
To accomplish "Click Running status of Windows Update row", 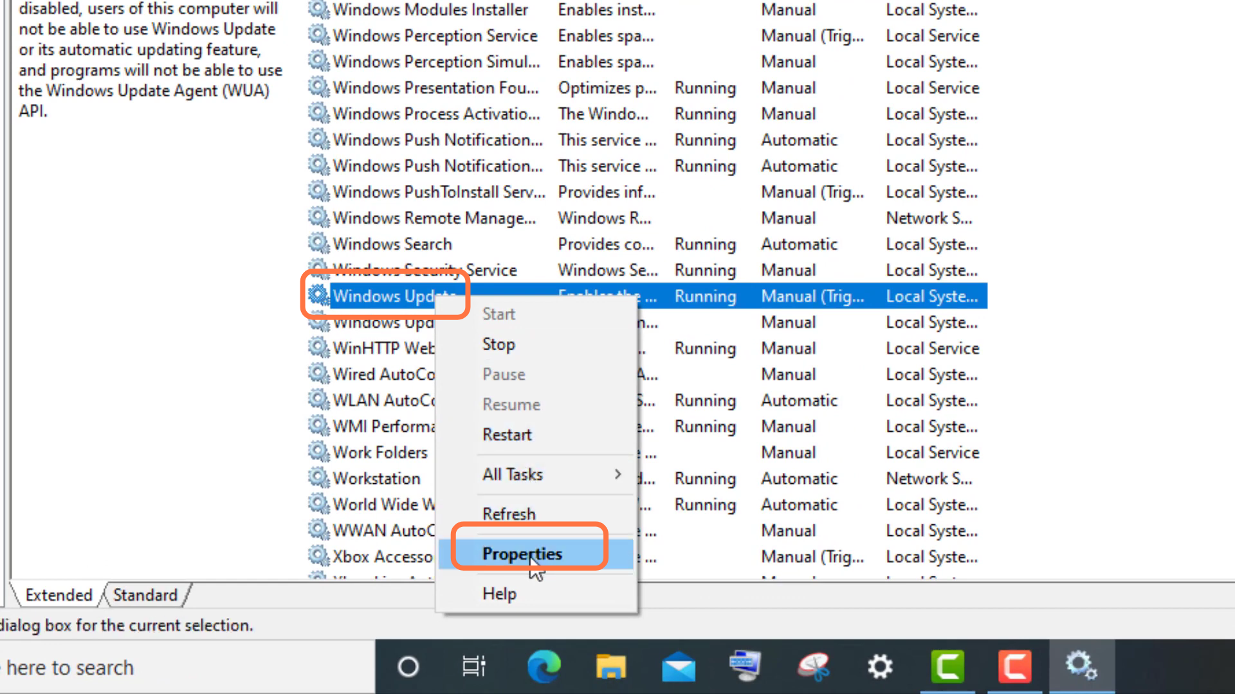I will [705, 296].
